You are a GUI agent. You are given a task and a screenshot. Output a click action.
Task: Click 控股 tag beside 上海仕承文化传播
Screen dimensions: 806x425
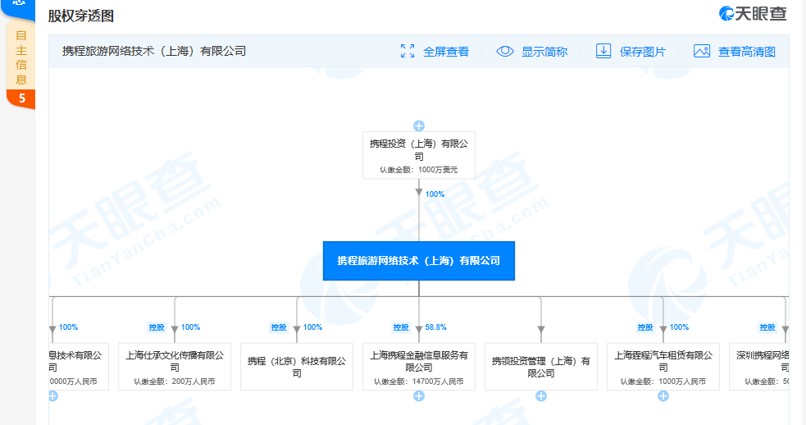157,327
